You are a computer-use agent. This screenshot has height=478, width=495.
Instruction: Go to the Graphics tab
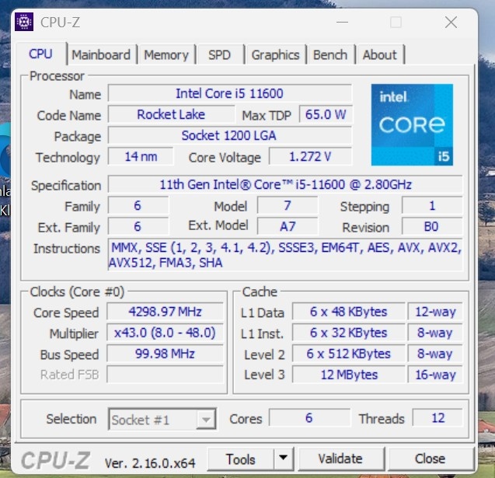276,55
